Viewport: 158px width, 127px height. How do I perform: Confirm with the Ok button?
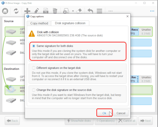click(104, 113)
